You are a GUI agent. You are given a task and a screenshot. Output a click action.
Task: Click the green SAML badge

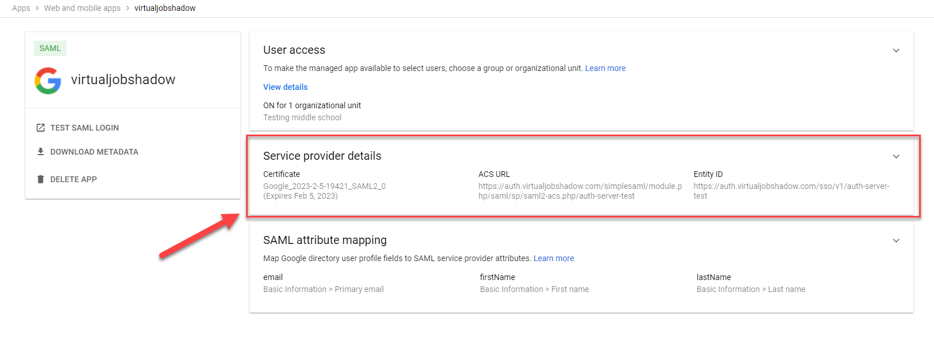50,48
